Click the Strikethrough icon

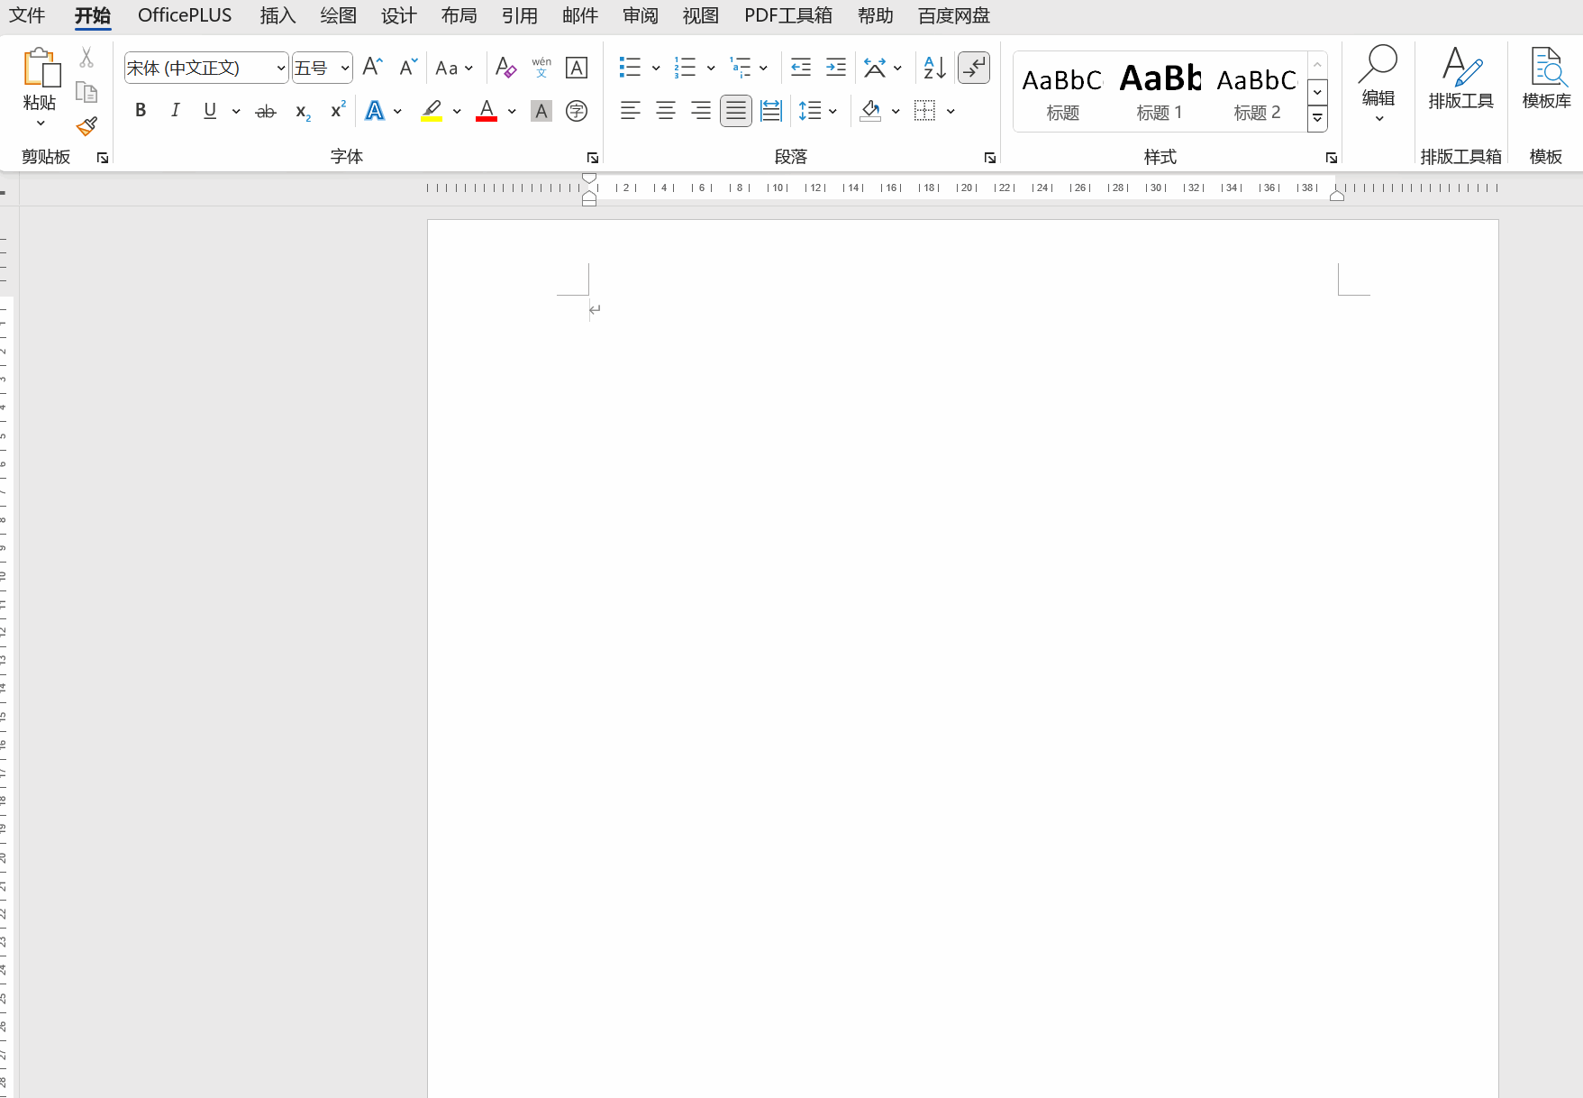pos(265,111)
